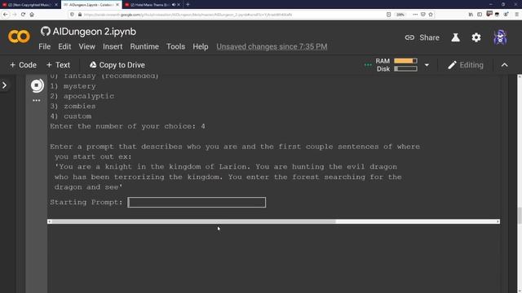Click Unsaved changes since 7:35 PM link
Image resolution: width=522 pixels, height=293 pixels.
272,46
